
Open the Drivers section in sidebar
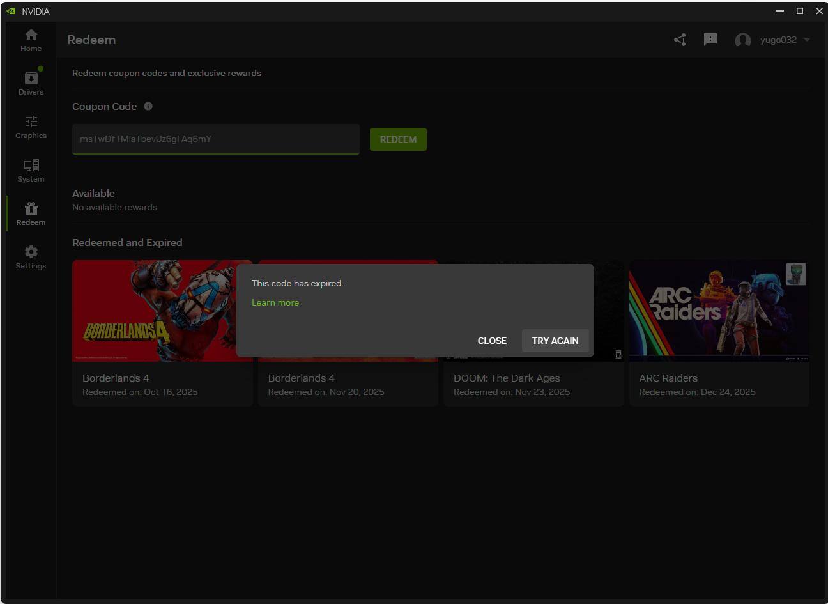click(31, 83)
